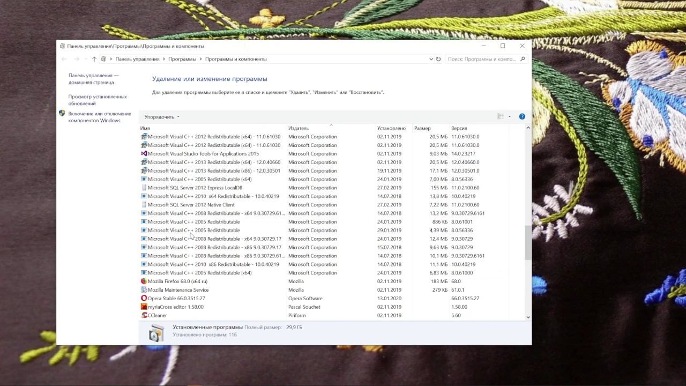Select Visual C++ 2010 x64 Redistributable icon

[144, 196]
